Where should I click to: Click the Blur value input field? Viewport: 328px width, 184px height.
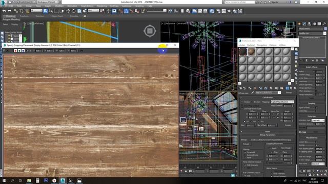pyautogui.click(x=250, y=125)
